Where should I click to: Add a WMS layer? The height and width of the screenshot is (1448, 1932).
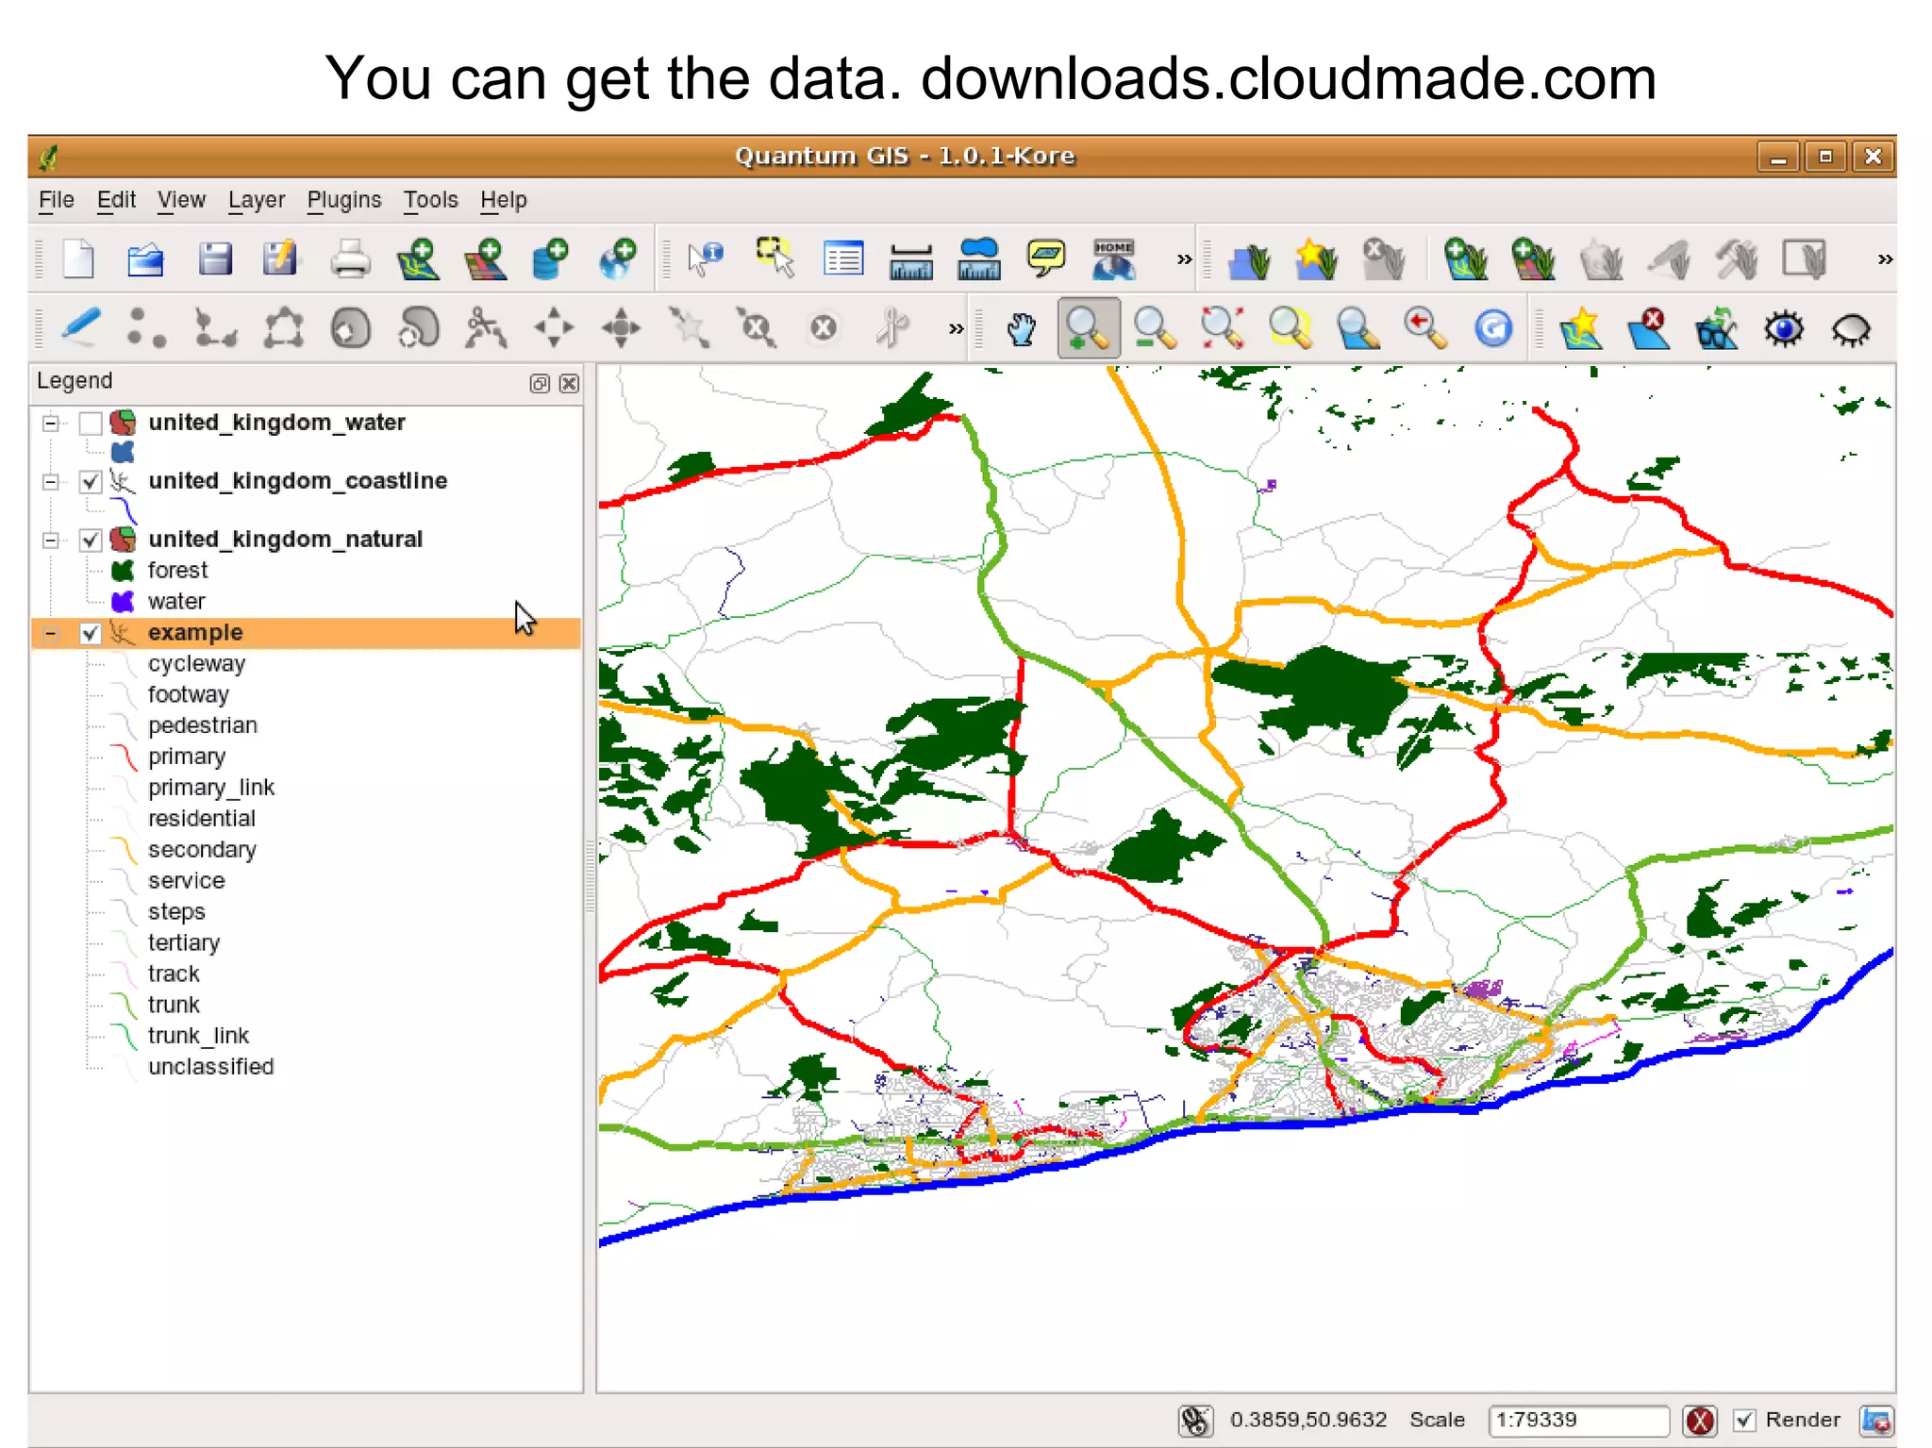[x=618, y=258]
